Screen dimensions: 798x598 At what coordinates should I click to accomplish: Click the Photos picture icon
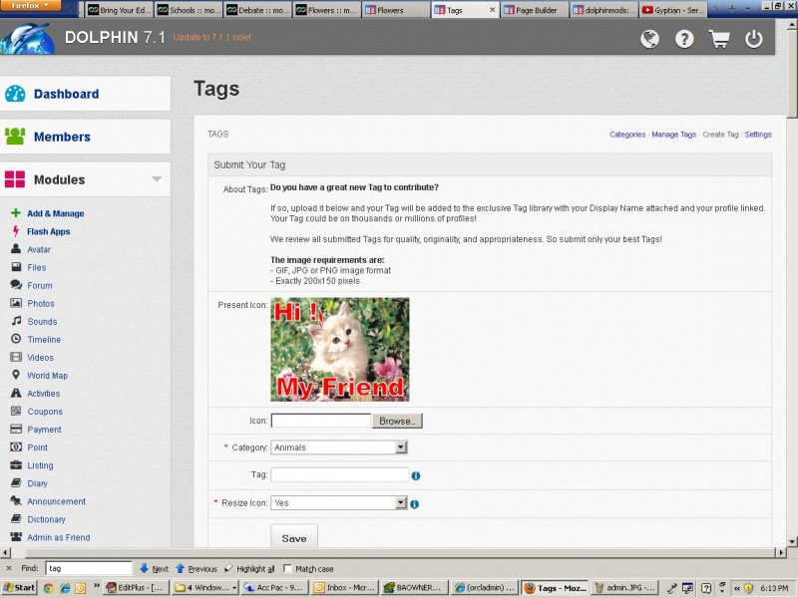pyautogui.click(x=16, y=303)
